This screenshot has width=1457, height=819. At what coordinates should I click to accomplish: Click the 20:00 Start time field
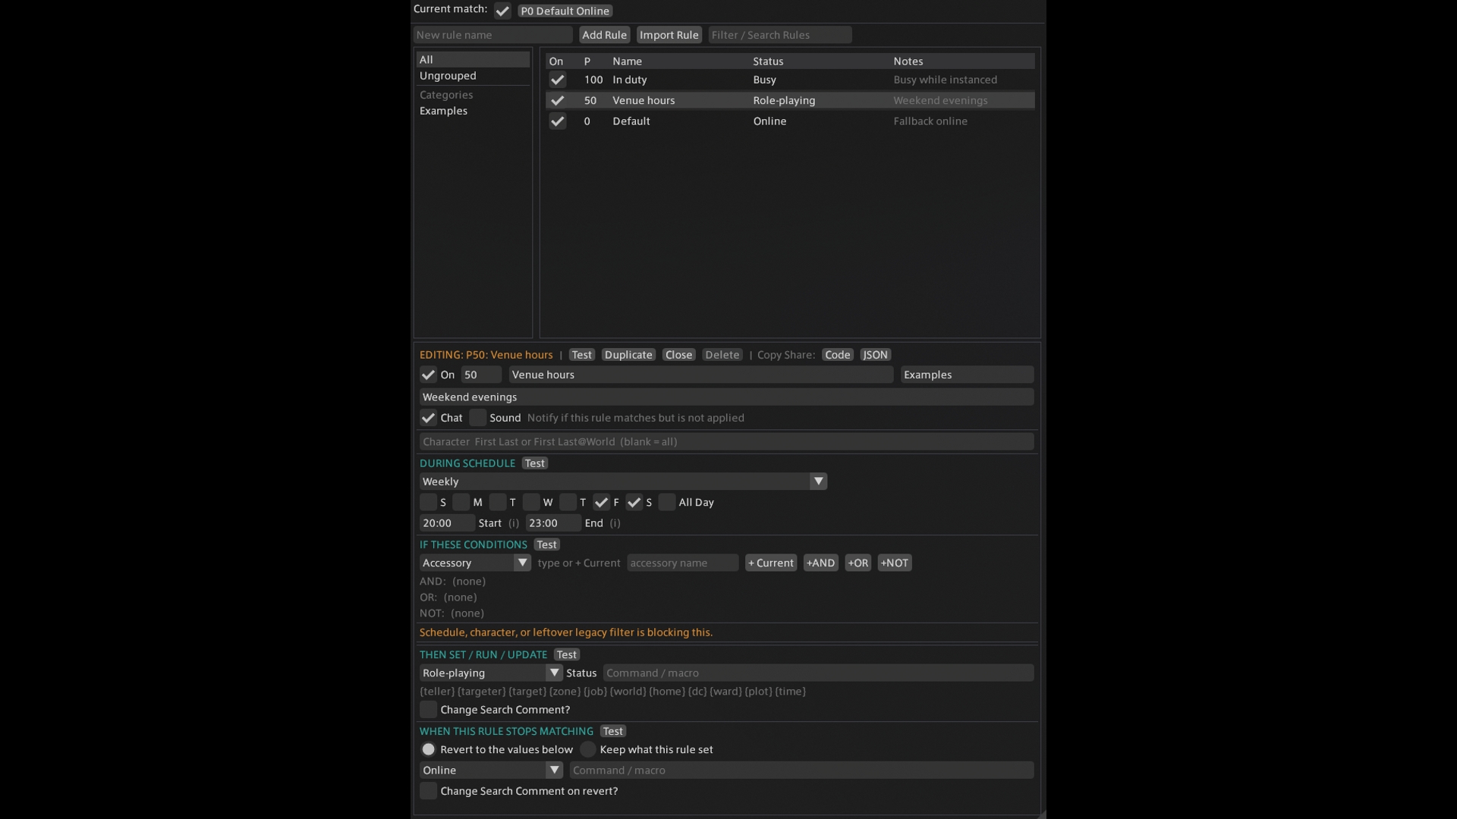(447, 523)
